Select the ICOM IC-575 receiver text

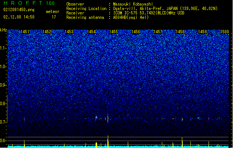(149, 13)
